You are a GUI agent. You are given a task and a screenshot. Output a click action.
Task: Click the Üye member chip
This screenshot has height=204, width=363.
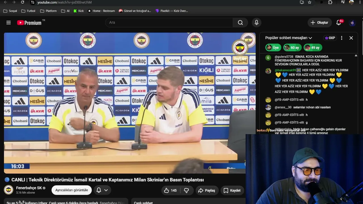click(x=273, y=48)
